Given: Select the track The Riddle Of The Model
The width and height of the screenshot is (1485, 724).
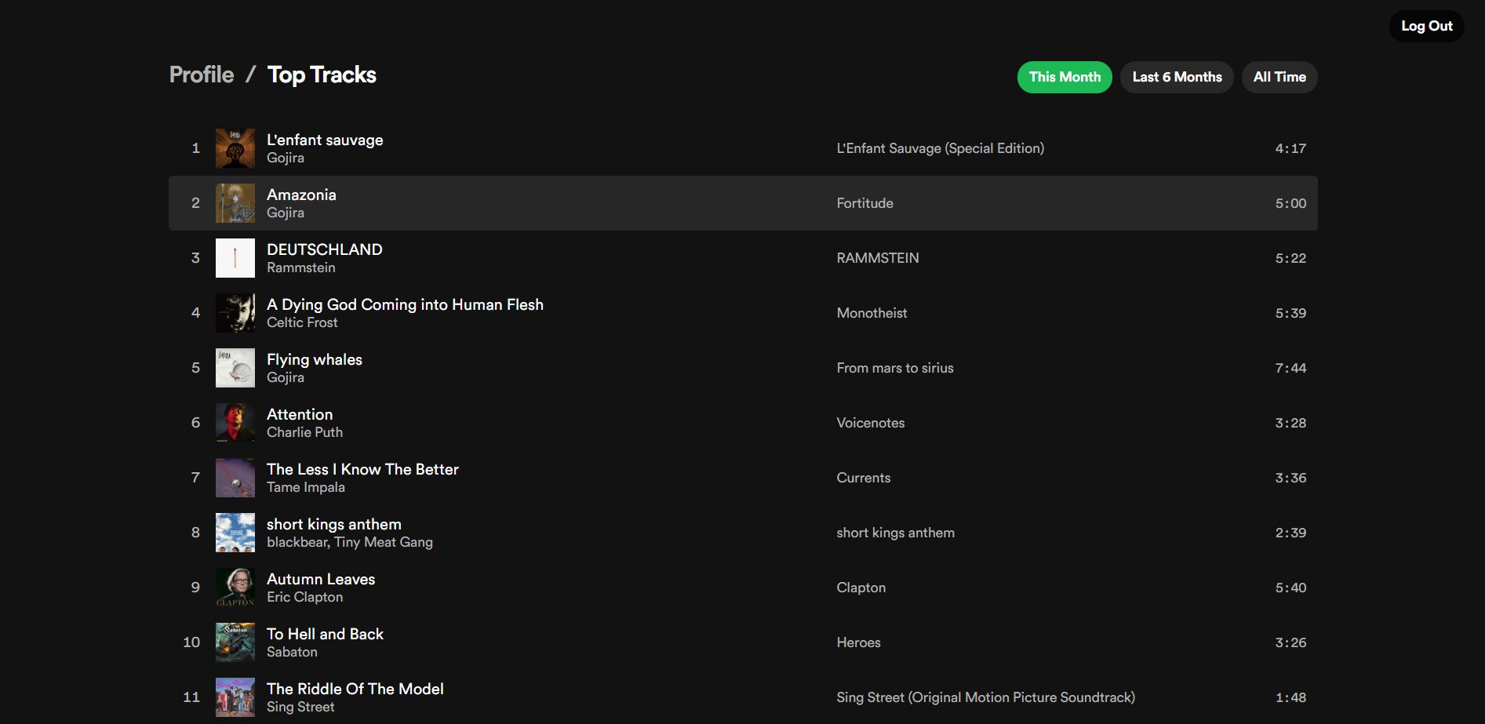Looking at the screenshot, I should coord(355,688).
